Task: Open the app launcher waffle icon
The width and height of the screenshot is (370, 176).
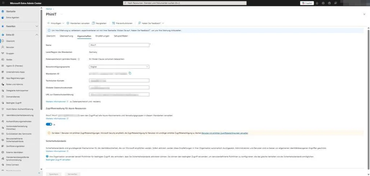Action: coord(3,3)
